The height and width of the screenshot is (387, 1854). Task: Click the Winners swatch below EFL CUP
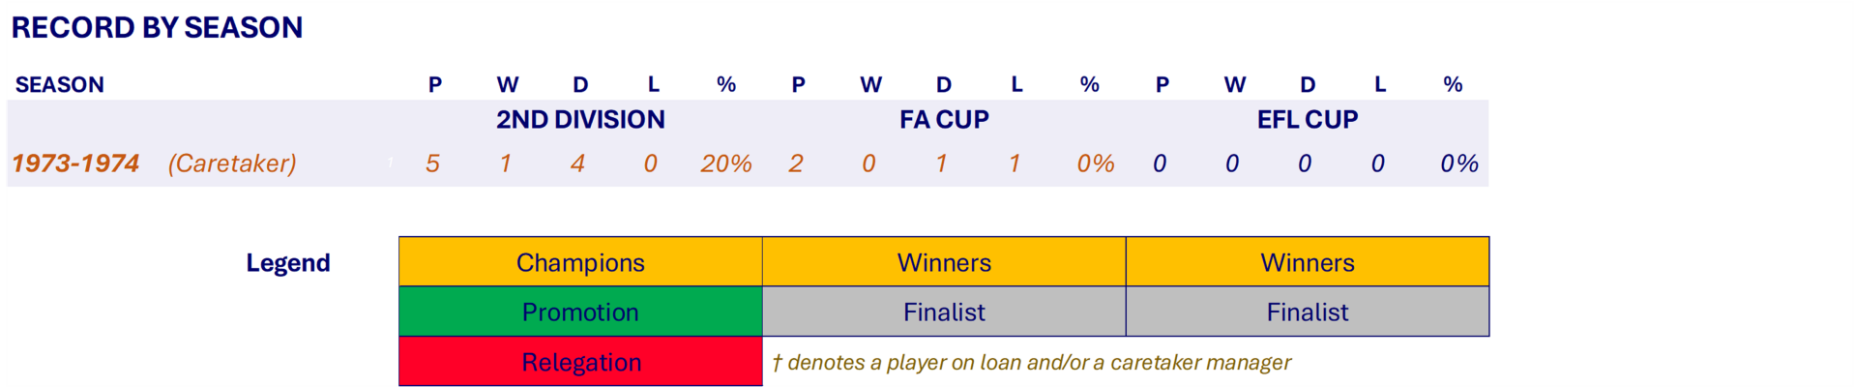pyautogui.click(x=1308, y=262)
